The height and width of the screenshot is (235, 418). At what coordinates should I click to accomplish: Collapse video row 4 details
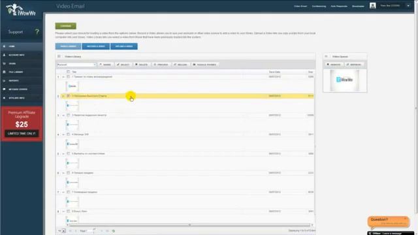pyautogui.click(x=63, y=134)
